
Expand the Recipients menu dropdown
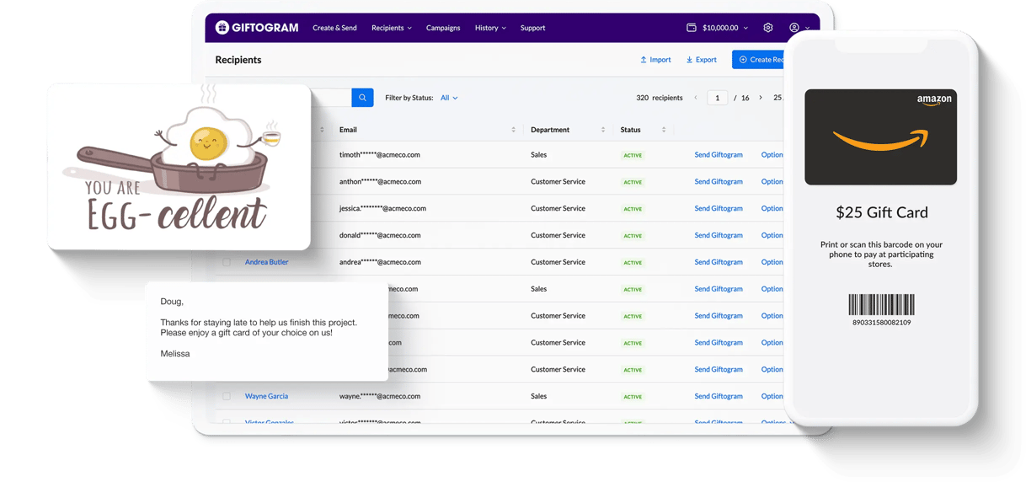coord(392,28)
